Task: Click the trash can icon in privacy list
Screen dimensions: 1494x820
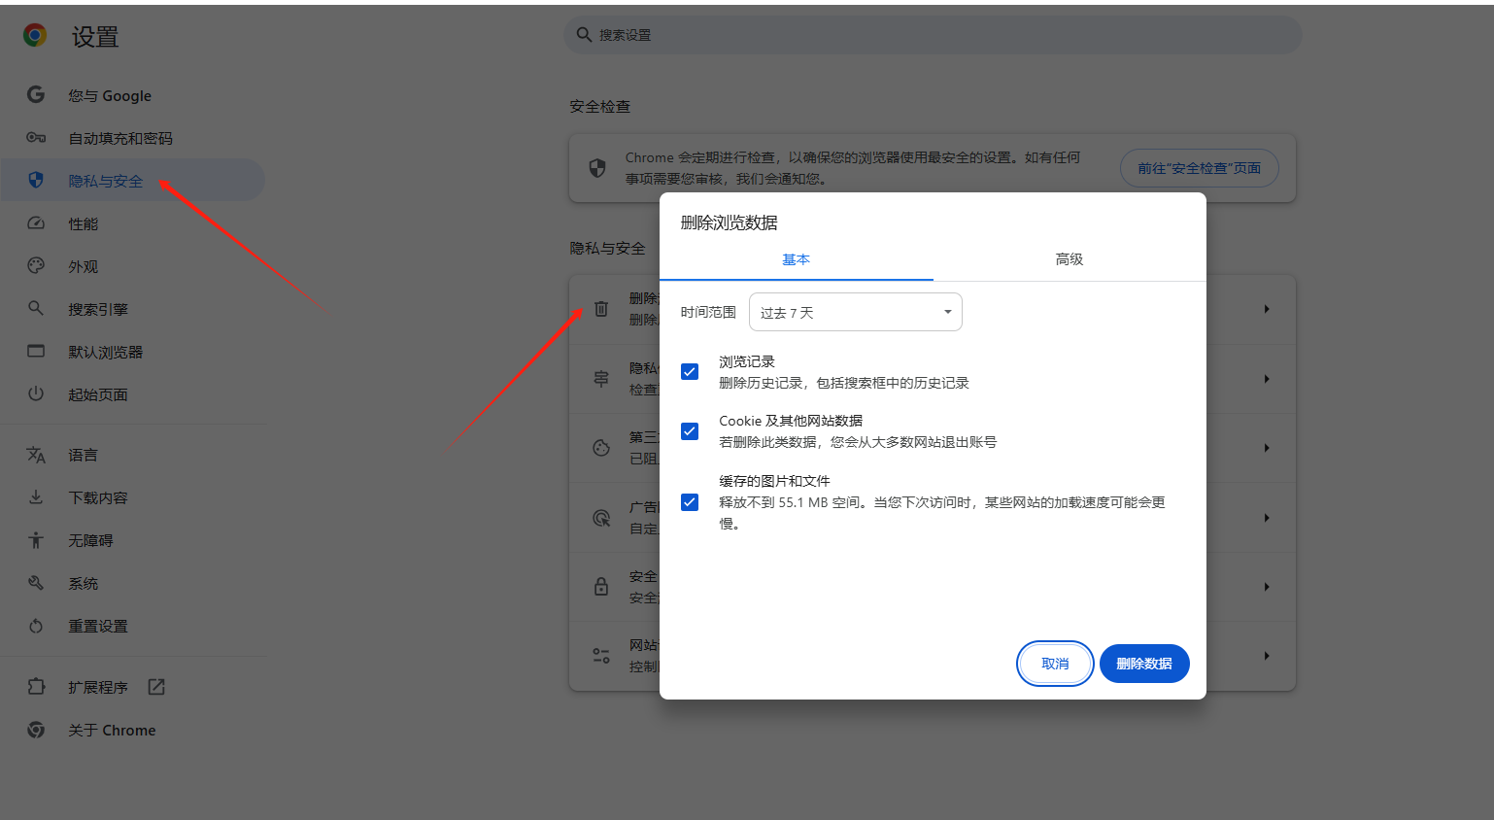Action: [601, 308]
